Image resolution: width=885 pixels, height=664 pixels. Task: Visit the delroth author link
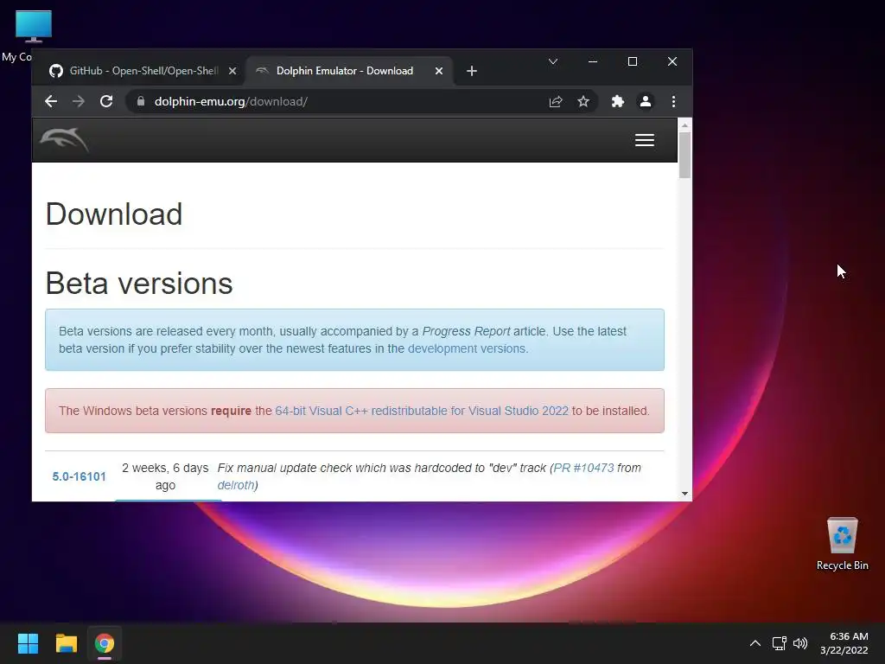pyautogui.click(x=236, y=486)
